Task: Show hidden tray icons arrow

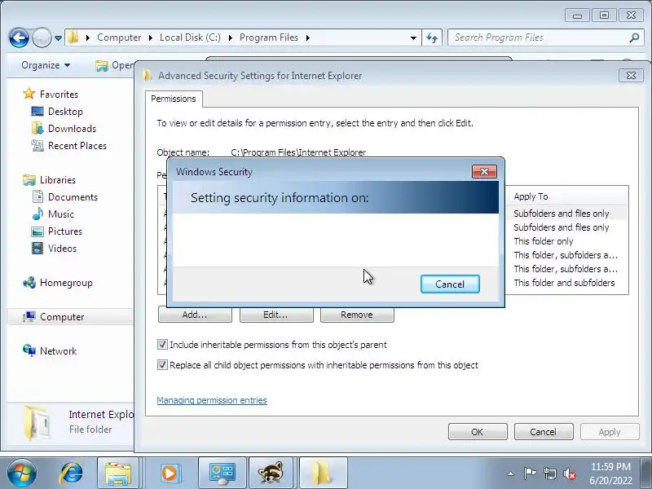Action: click(x=510, y=474)
